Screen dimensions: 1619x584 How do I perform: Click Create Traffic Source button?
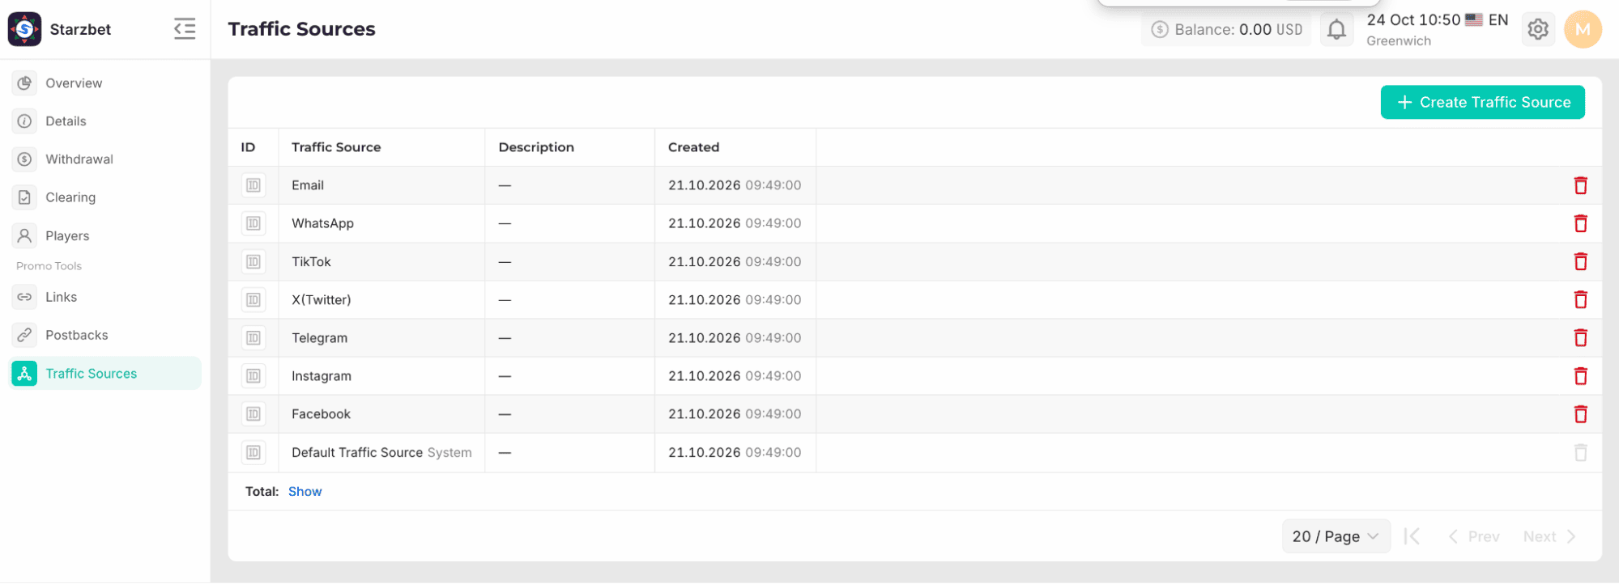tap(1482, 102)
